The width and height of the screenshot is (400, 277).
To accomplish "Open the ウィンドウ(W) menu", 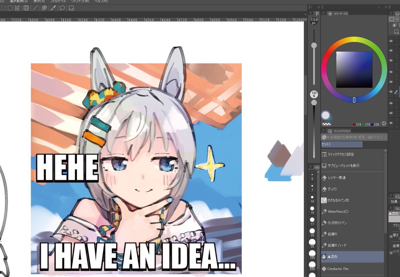I will pyautogui.click(x=80, y=2).
